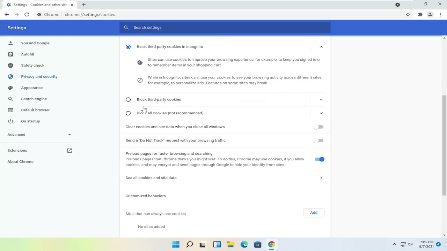Add a site that can always use cookies
Image resolution: width=447 pixels, height=251 pixels.
tap(314, 213)
